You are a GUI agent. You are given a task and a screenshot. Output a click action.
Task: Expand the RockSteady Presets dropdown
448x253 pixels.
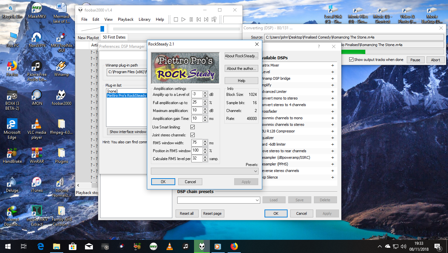(x=256, y=171)
